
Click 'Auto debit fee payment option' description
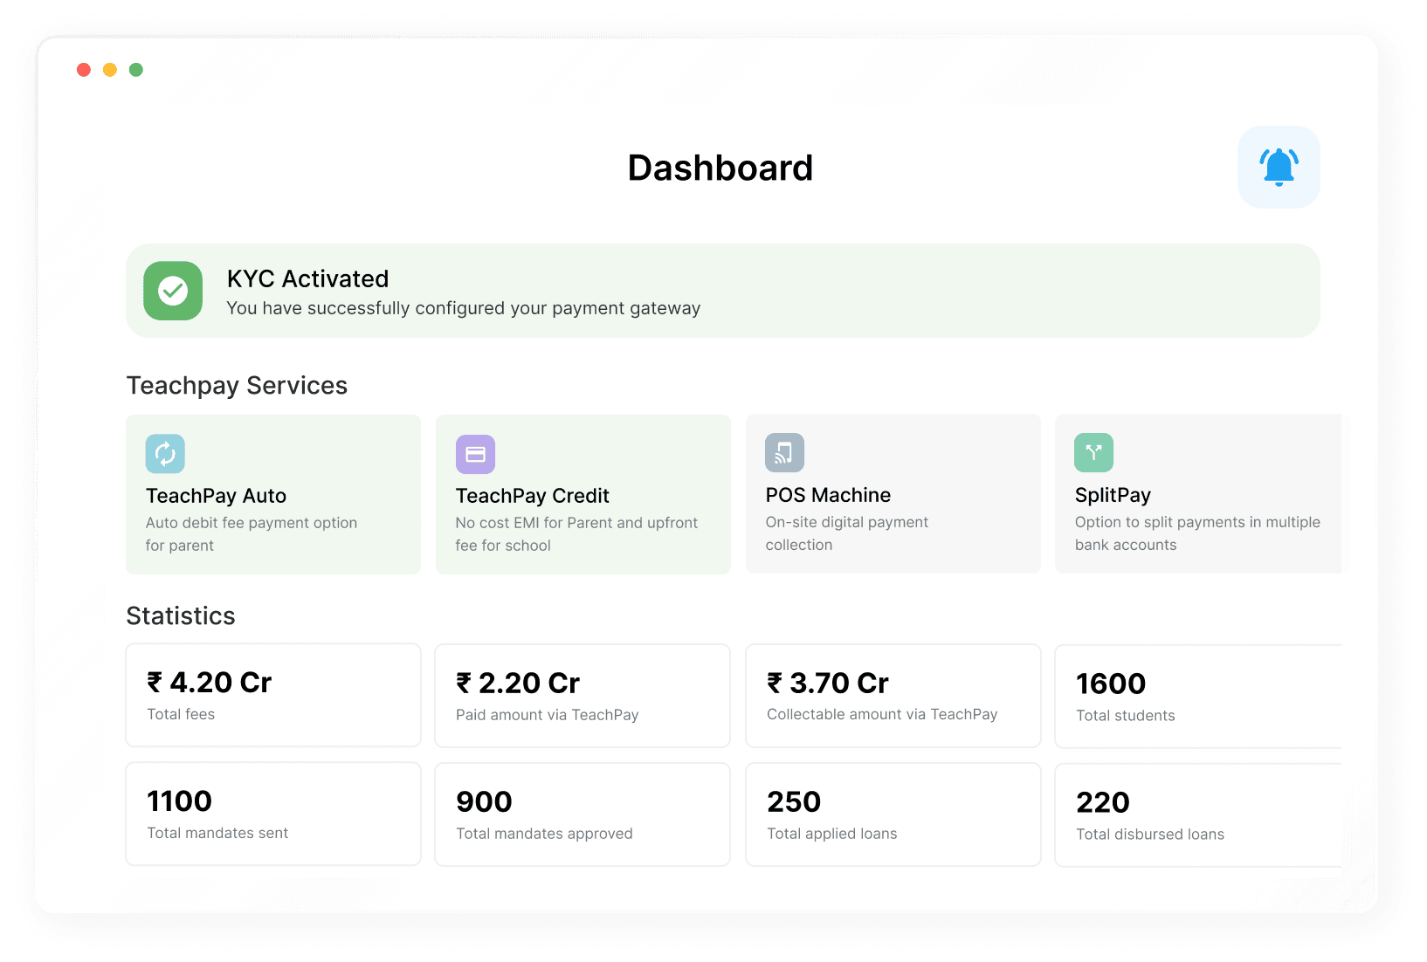(252, 533)
